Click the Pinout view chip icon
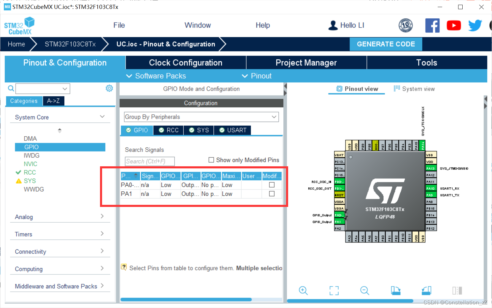 [339, 89]
